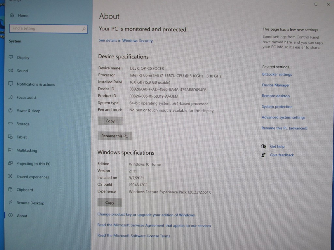334x250 pixels.
Task: Click the search magnifier icon
Action: (x=84, y=29)
